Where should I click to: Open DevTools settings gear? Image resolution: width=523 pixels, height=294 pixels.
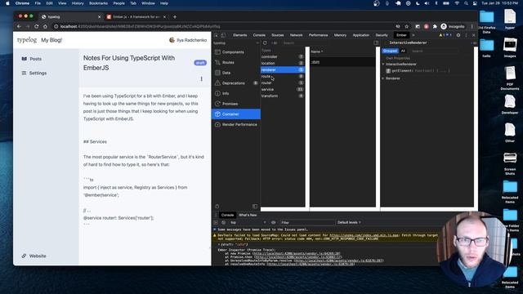click(x=458, y=35)
